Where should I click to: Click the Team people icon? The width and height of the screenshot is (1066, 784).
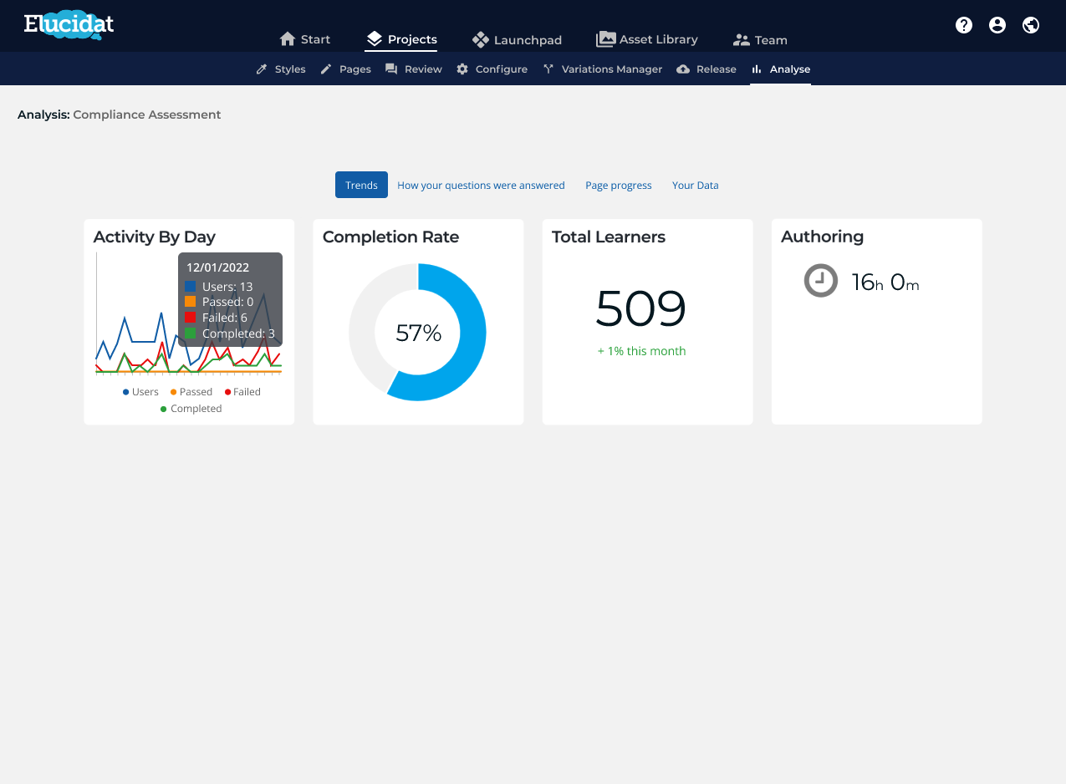coord(741,39)
